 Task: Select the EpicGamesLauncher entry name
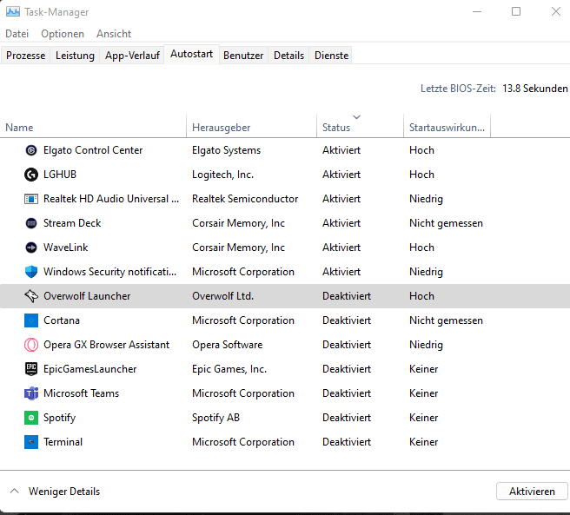point(90,369)
